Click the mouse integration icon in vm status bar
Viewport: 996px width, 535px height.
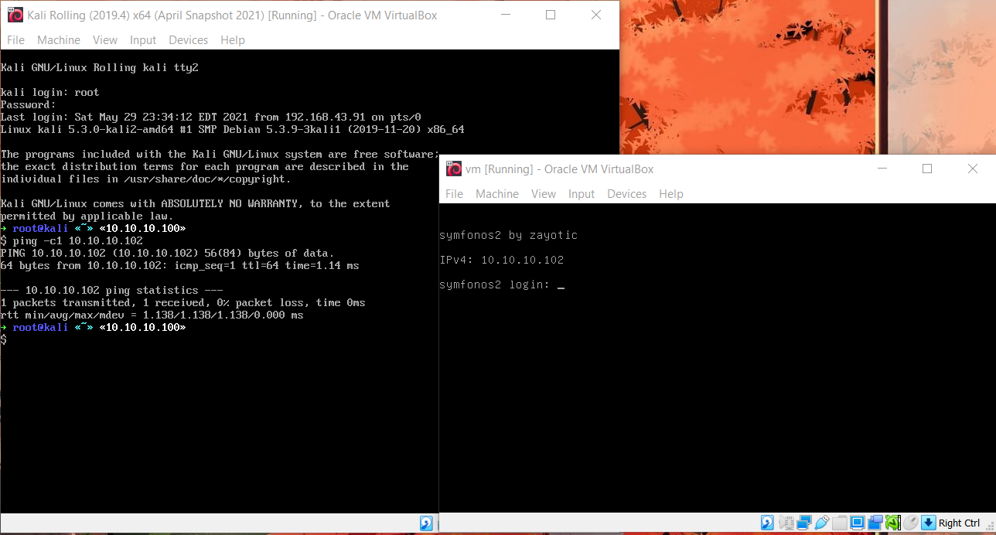point(911,523)
